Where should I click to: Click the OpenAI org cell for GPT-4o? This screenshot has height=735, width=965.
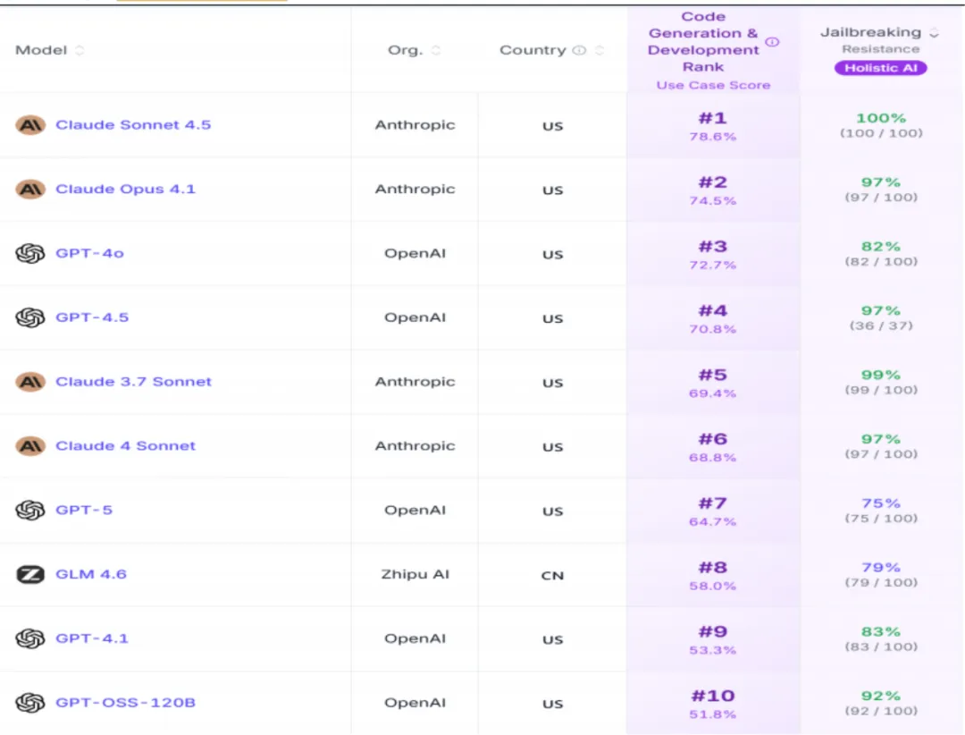[x=415, y=253]
